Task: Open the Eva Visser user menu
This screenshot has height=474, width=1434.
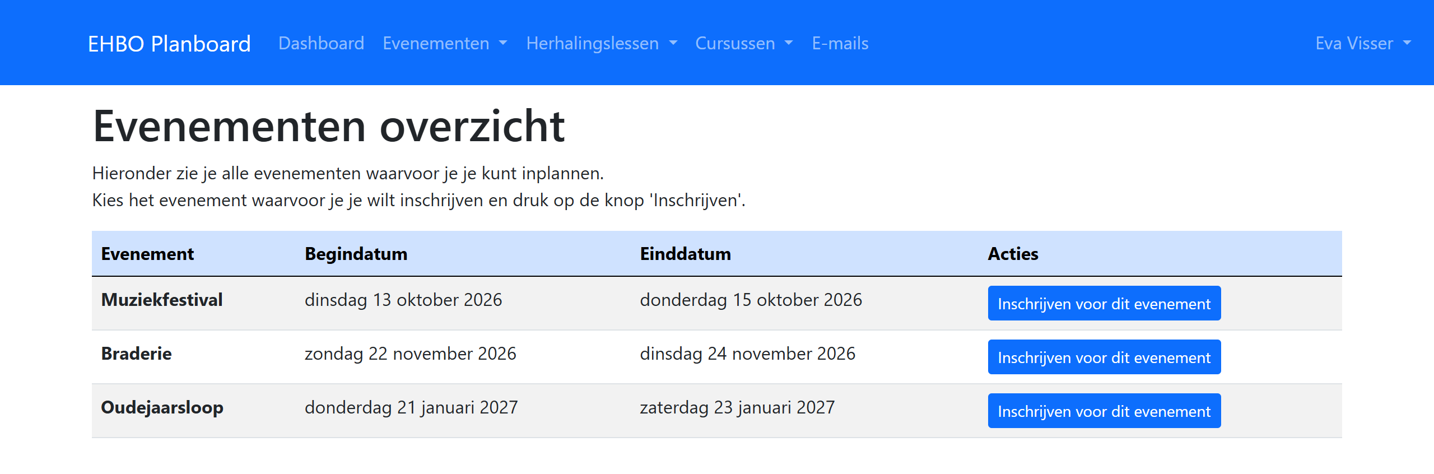Action: click(x=1363, y=43)
